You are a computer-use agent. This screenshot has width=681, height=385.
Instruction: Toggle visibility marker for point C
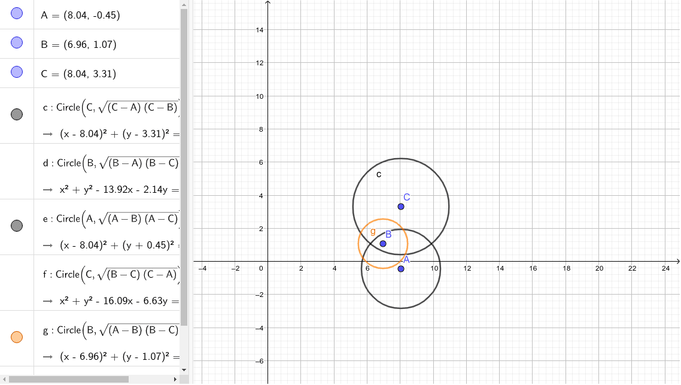pyautogui.click(x=17, y=72)
